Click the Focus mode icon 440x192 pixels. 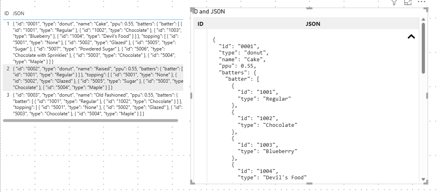pos(408,2)
